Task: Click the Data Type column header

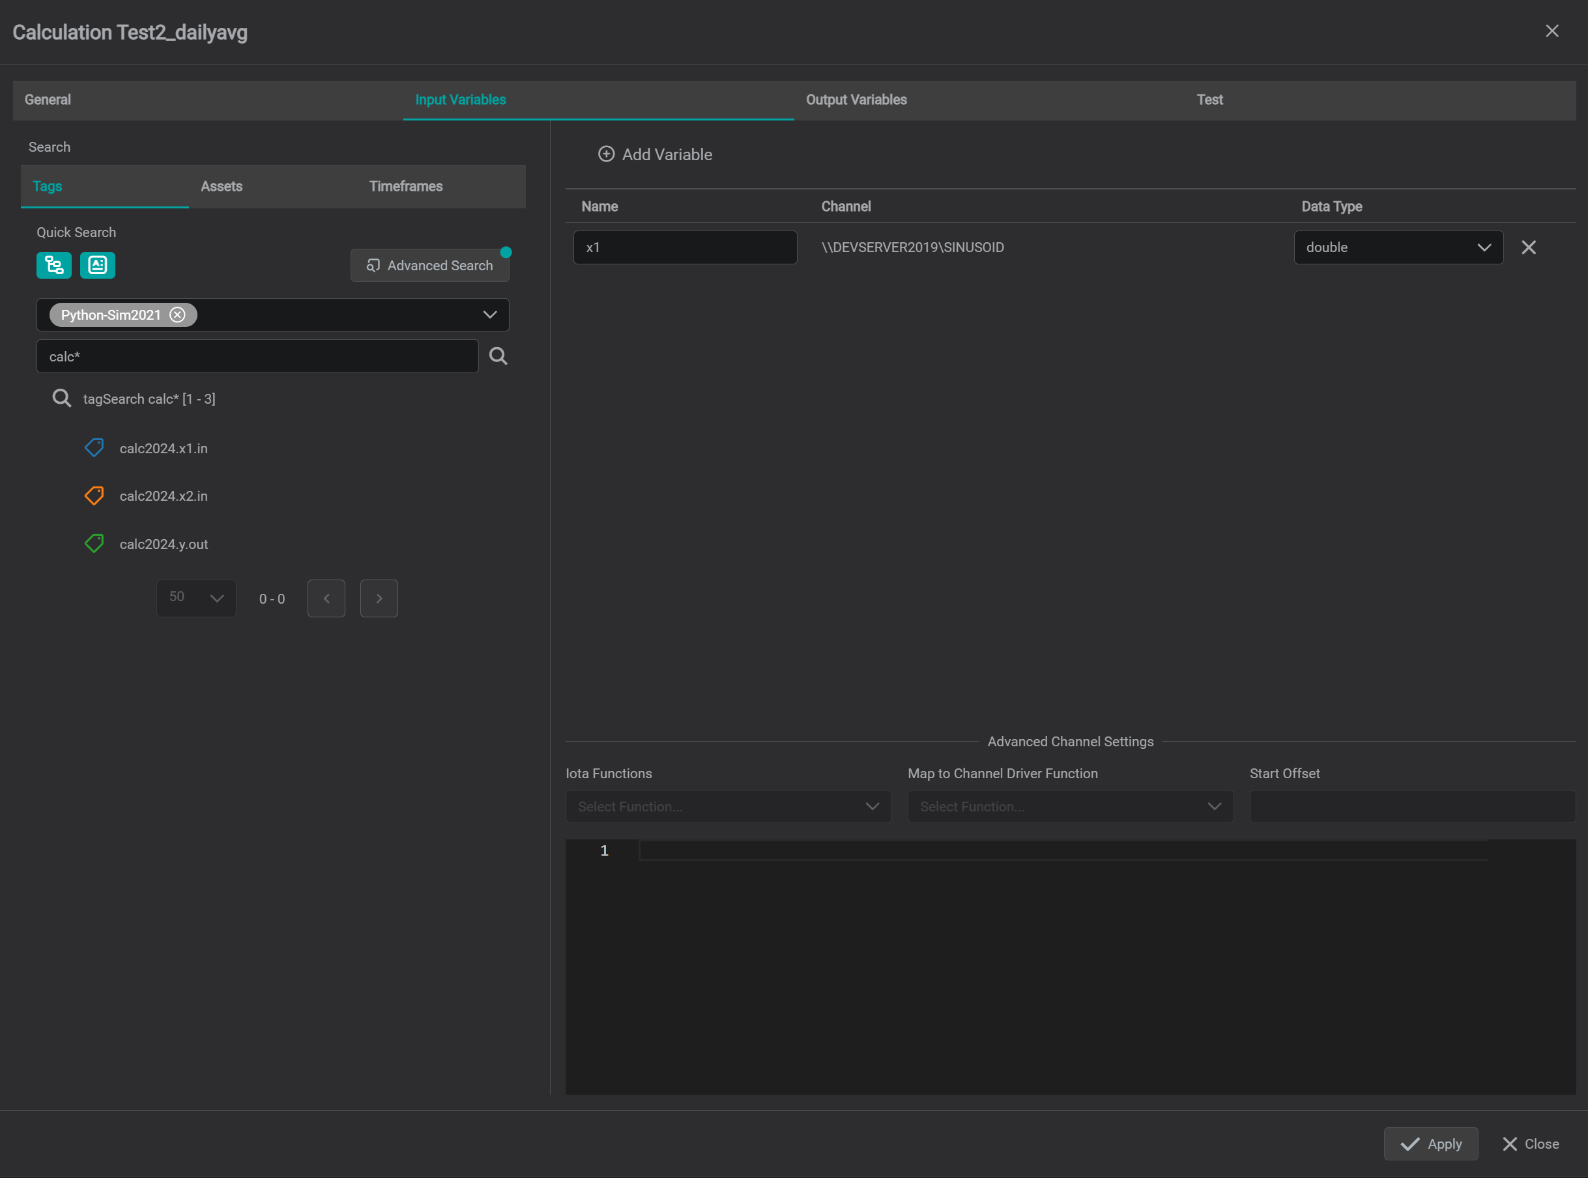Action: 1331,206
